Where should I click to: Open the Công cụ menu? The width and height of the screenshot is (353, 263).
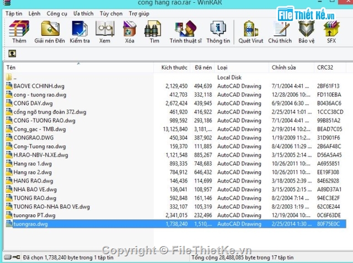tap(57, 14)
